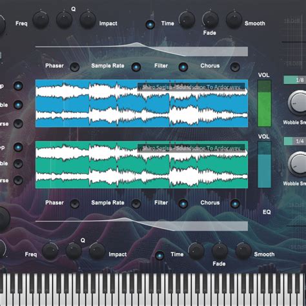Toggle the lower Phaser effect button
306x306 pixels.
click(75, 203)
